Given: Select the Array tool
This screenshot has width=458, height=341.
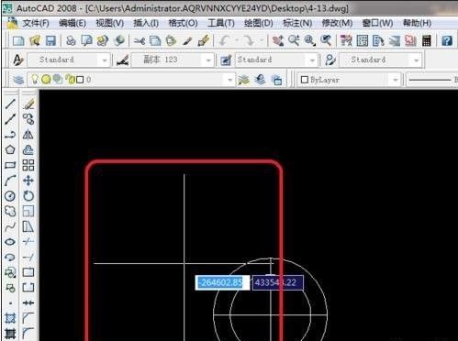Looking at the screenshot, I should click(28, 165).
